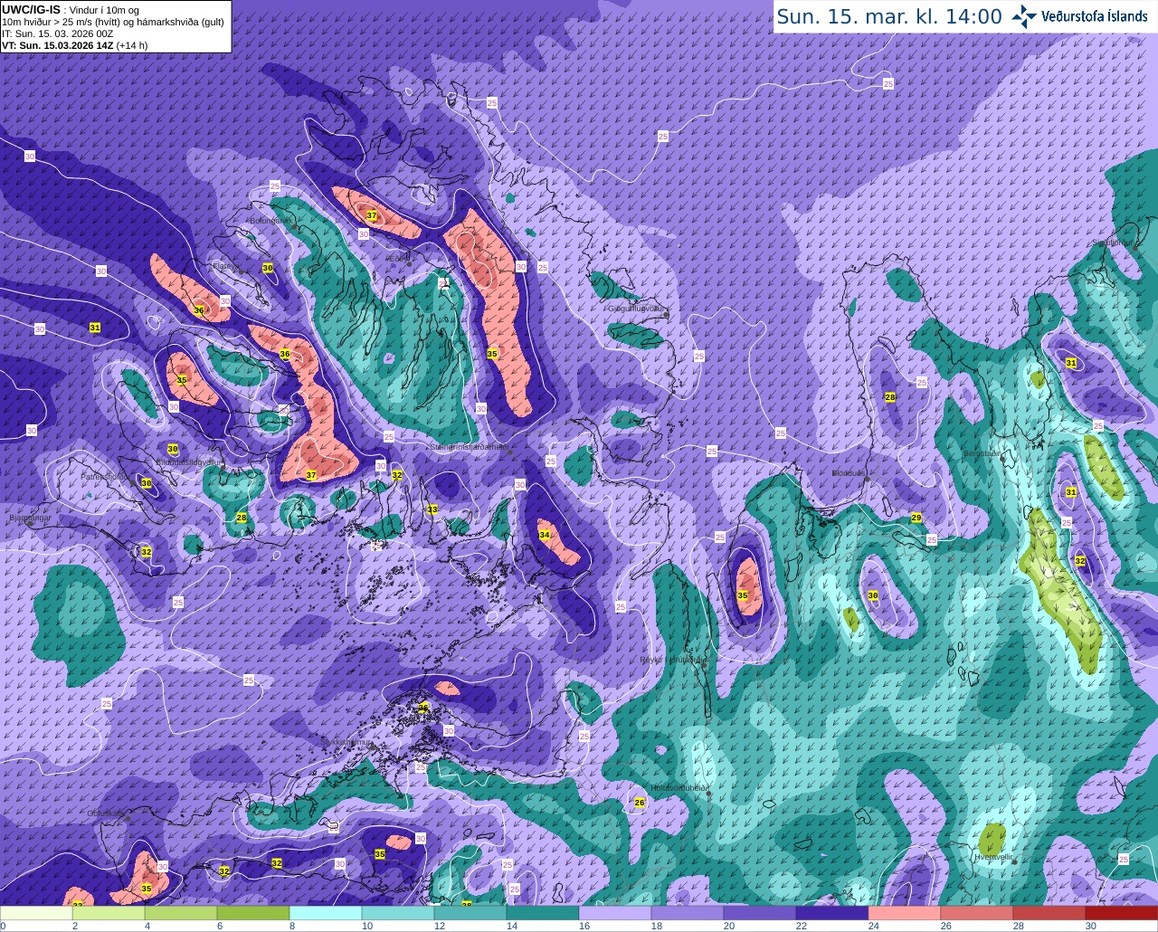
Task: Click the Veðurstofa Íslands logo icon
Action: (1025, 15)
